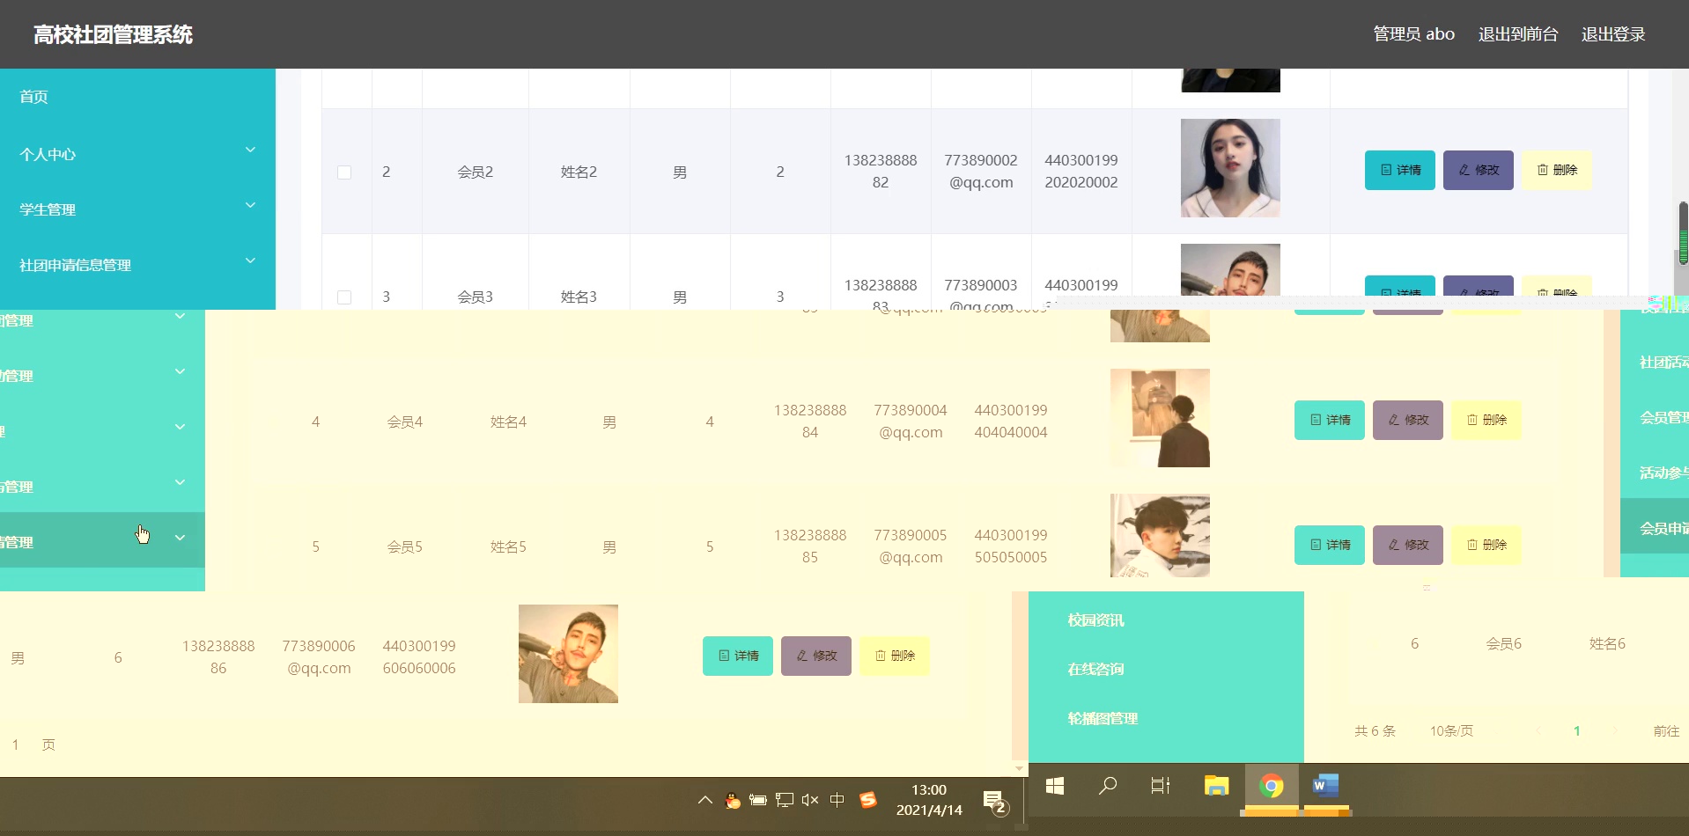Image resolution: width=1689 pixels, height=836 pixels.
Task: Click the 修改 icon for 会员4
Action: 1406,420
